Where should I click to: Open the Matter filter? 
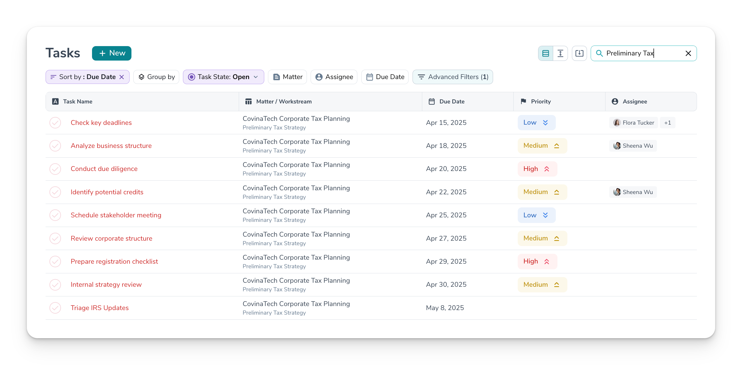[287, 77]
